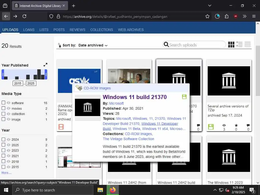Show more toolbar tools chevron
The width and height of the screenshot is (260, 195).
click(x=245, y=16)
